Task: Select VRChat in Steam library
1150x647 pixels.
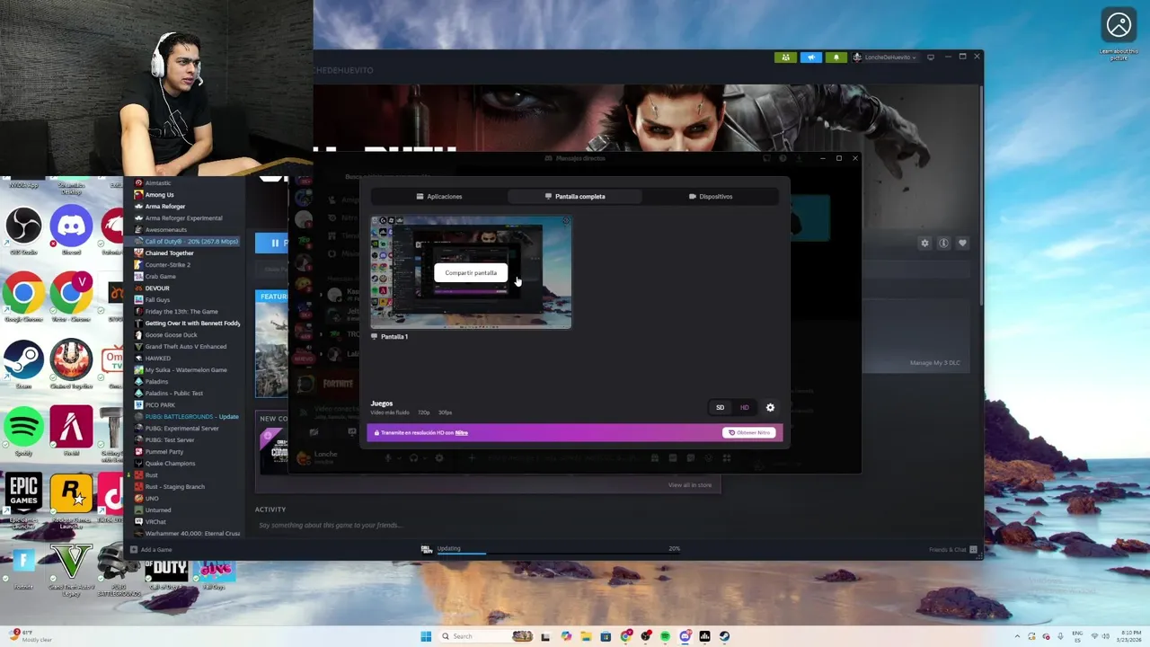Action: tap(155, 522)
